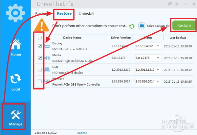This screenshot has height=135, width=197.
Task: Click the DriveTheLife title text
Action: [55, 4]
